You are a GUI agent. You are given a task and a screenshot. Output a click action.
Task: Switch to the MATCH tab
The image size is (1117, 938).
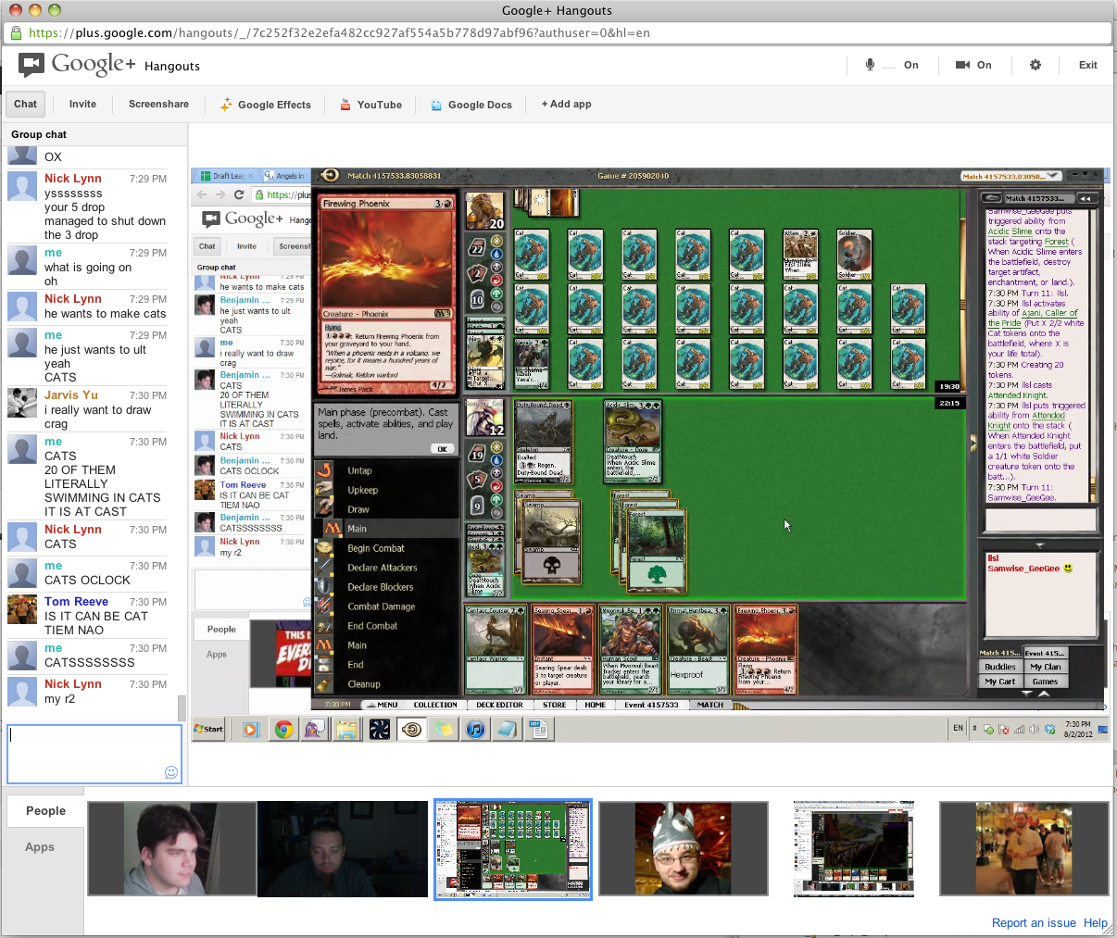710,705
